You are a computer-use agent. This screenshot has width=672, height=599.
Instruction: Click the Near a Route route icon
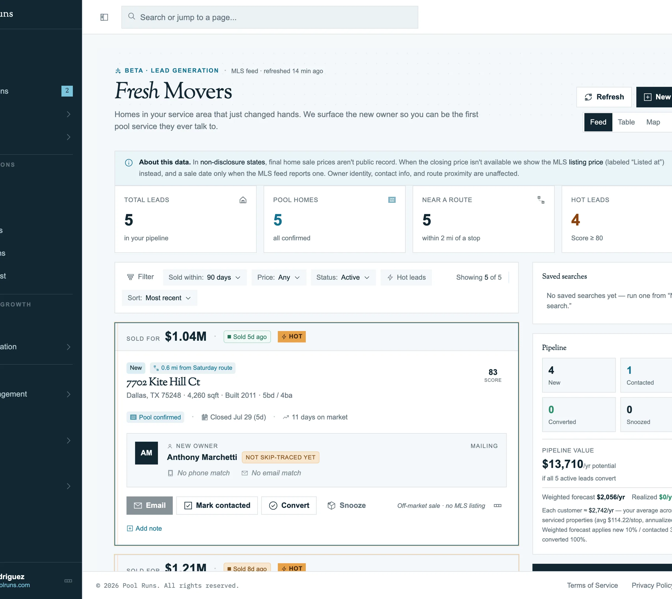[541, 200]
